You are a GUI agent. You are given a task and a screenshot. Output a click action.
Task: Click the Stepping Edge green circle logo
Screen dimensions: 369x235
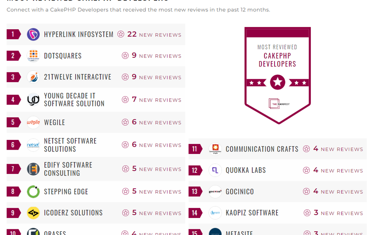(x=33, y=192)
